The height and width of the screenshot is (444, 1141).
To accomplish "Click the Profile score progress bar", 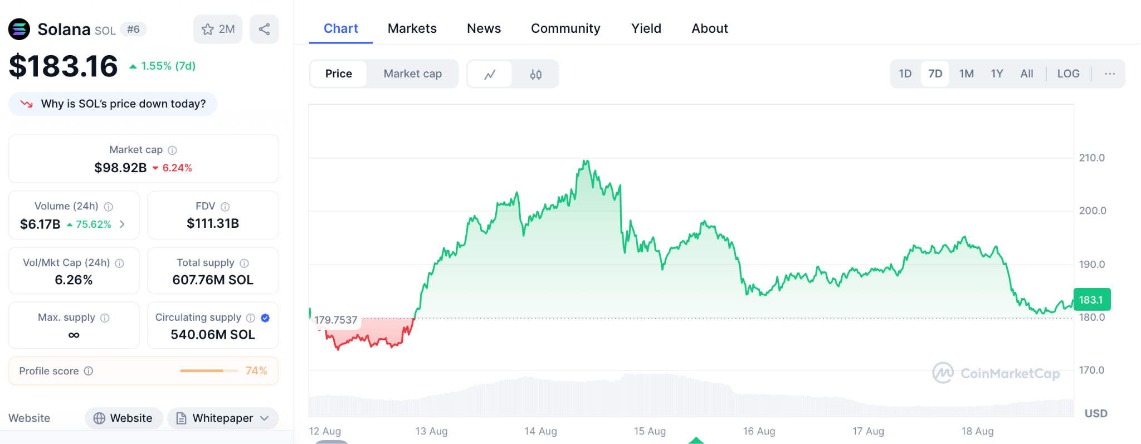I will pos(209,371).
